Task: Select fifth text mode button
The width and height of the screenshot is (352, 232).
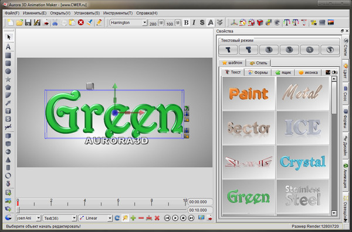Action: [310, 50]
